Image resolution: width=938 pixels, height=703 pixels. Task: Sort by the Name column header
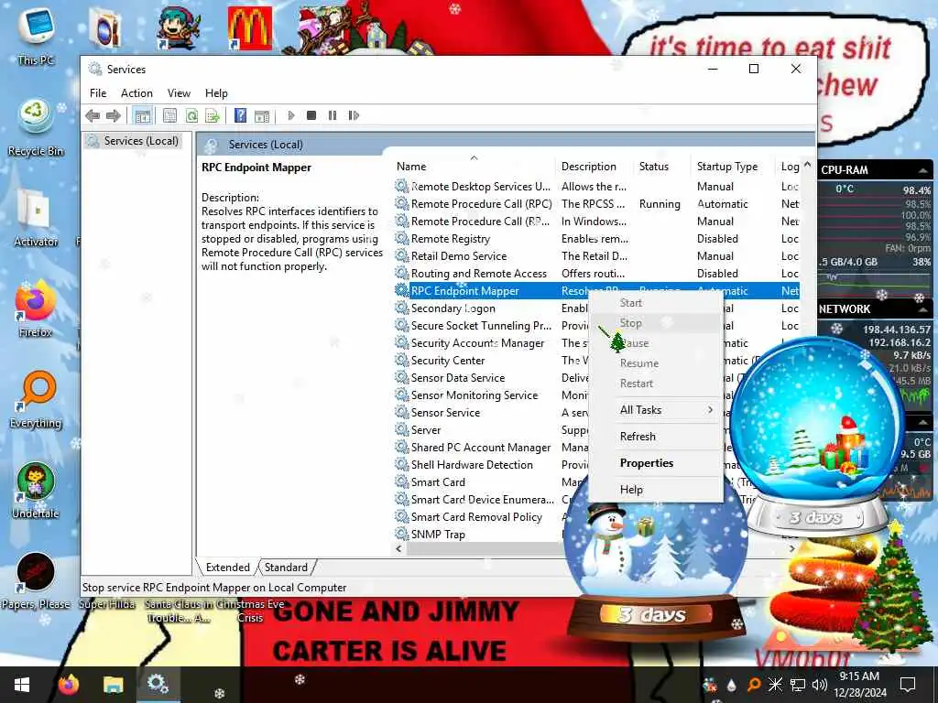[x=474, y=167]
